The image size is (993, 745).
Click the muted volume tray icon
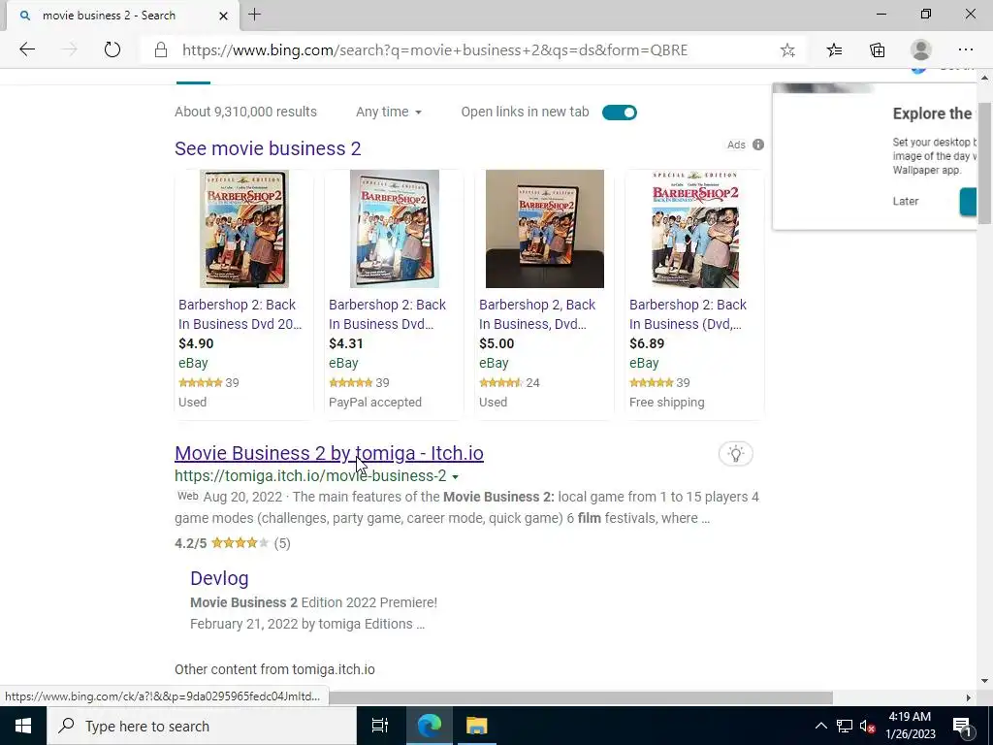tap(867, 726)
